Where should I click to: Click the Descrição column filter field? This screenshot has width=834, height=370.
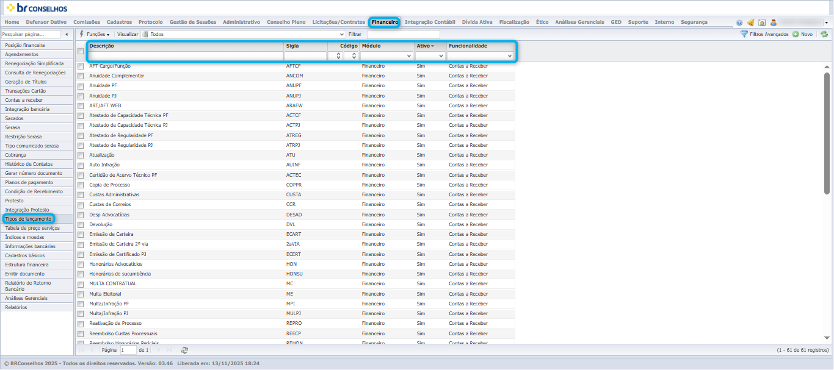point(186,55)
